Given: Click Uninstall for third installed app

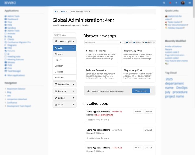Looking at the screenshot, I should 148,148.
